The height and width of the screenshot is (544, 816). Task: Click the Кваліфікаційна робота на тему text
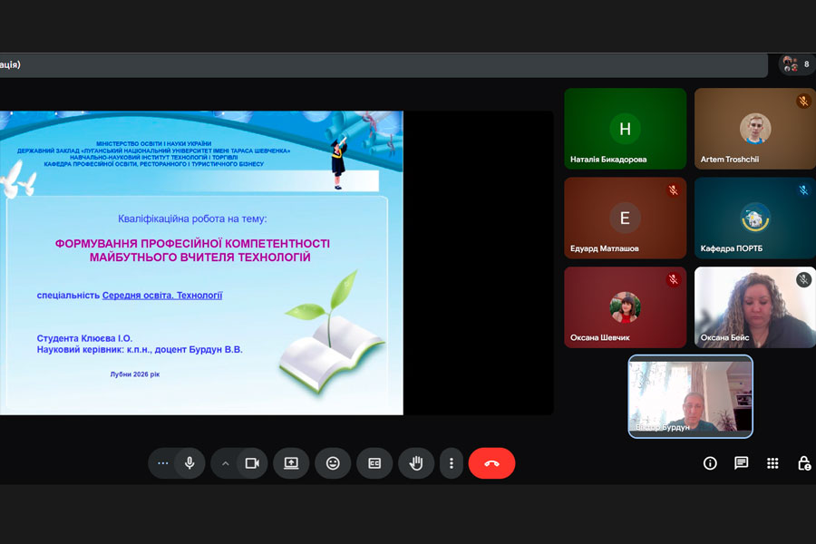coord(192,219)
